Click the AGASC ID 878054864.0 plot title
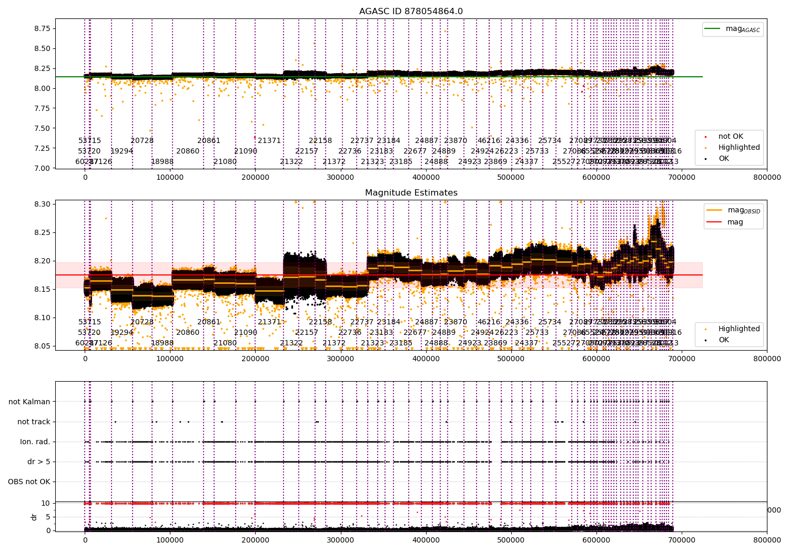789x552 pixels. (x=411, y=11)
